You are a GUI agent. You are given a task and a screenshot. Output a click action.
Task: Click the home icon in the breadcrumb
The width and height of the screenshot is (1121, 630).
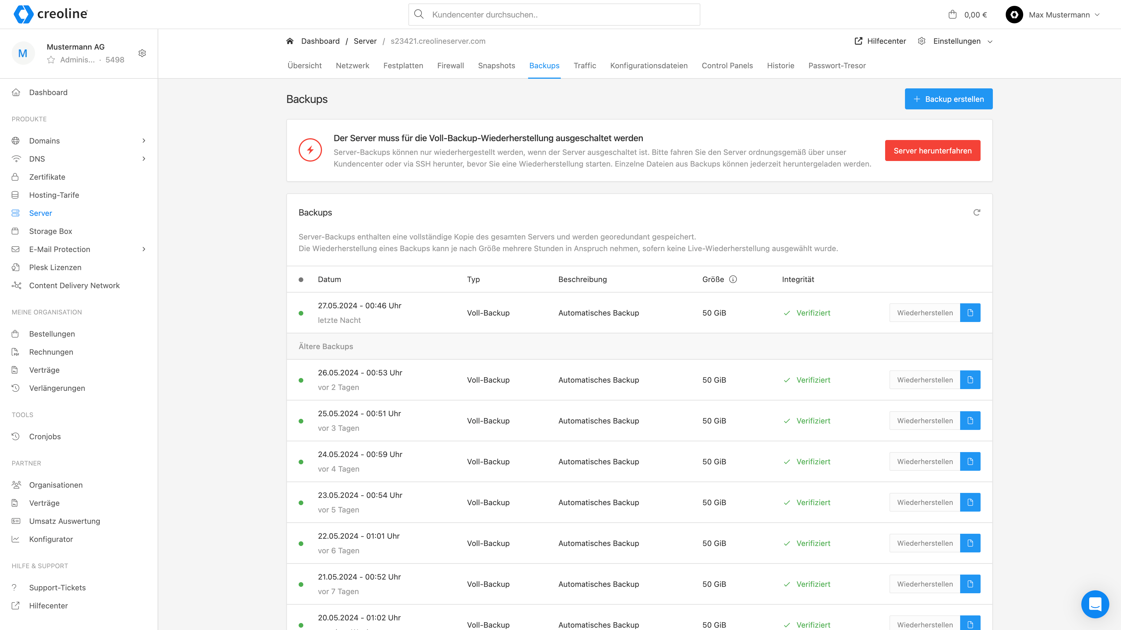(290, 41)
